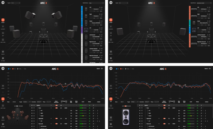Open Remote icon in bottom-left edit window
Screen dimensions: 213x129
click(x=3, y=117)
